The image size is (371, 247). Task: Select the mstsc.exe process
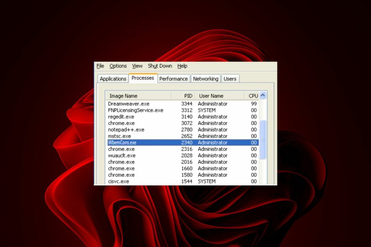pyautogui.click(x=182, y=136)
